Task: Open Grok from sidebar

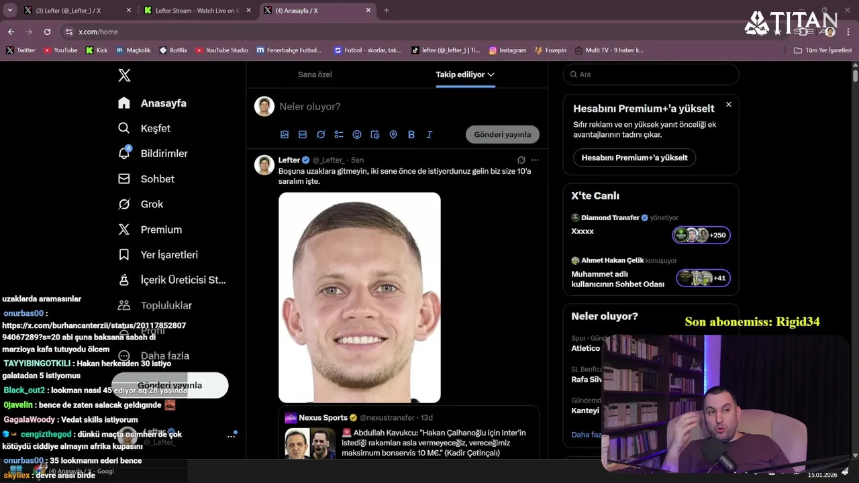Action: [141, 204]
